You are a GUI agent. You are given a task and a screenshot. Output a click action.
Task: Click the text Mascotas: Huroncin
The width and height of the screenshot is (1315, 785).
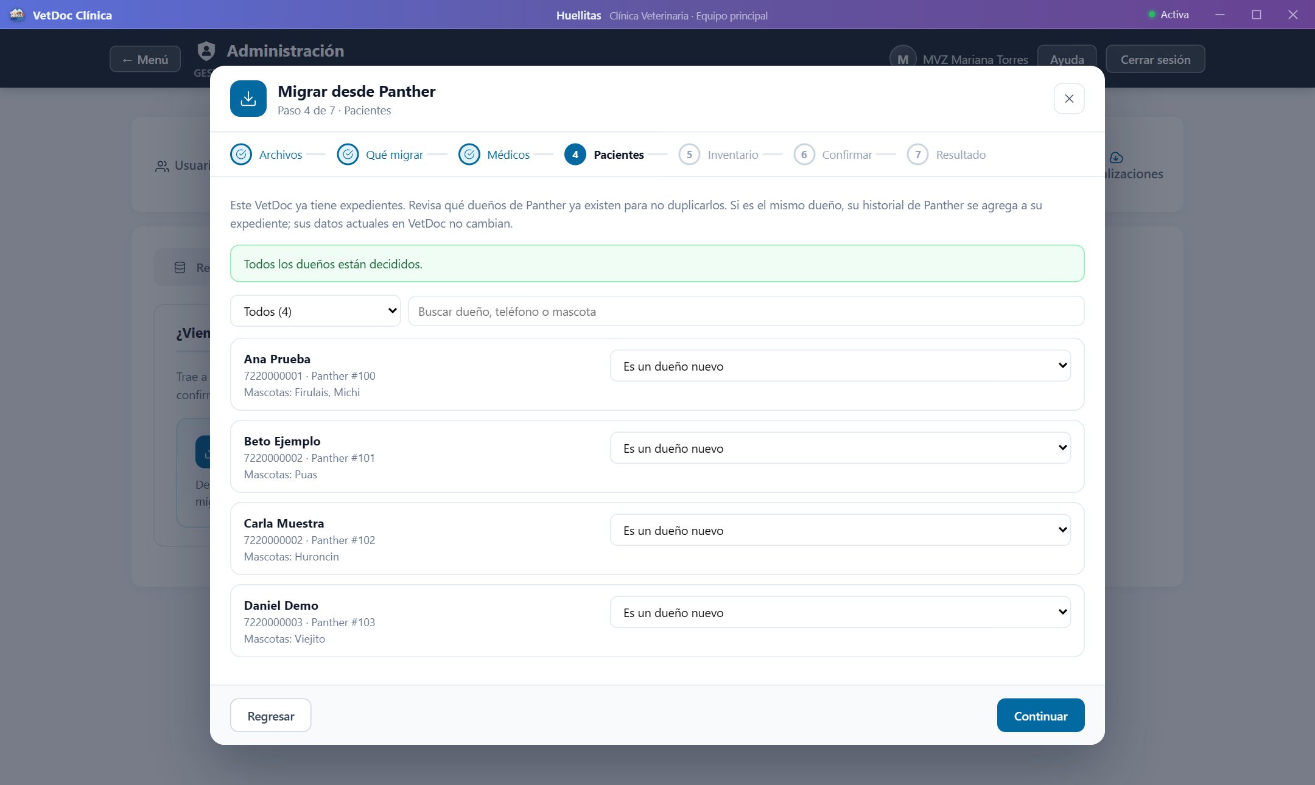(x=292, y=557)
